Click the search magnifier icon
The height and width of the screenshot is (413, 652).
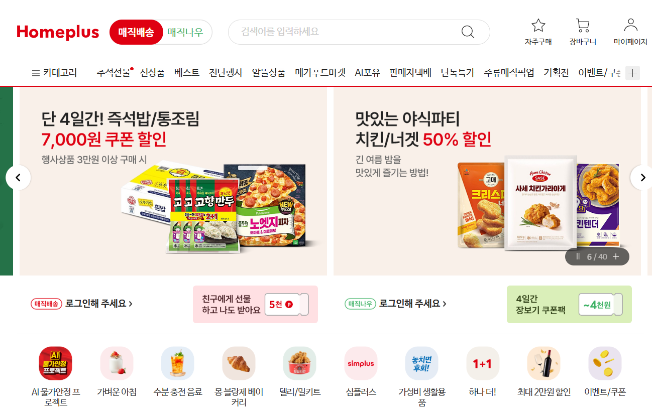point(468,32)
